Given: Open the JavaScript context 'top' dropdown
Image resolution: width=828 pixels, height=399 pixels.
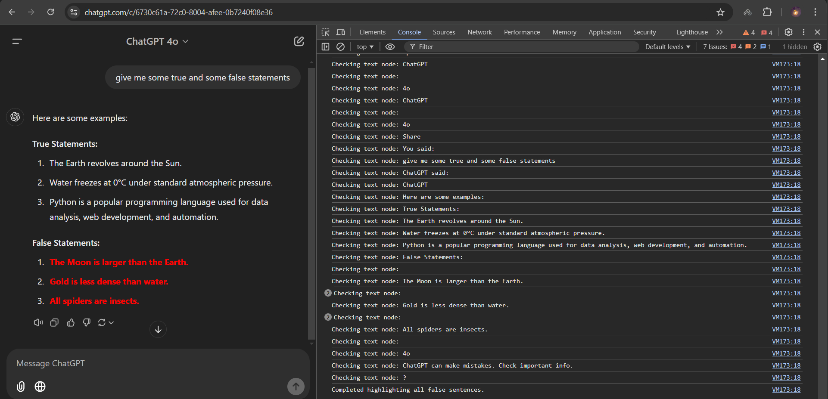Looking at the screenshot, I should tap(365, 46).
